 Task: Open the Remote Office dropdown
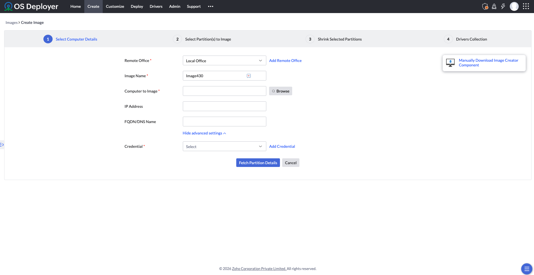[224, 61]
